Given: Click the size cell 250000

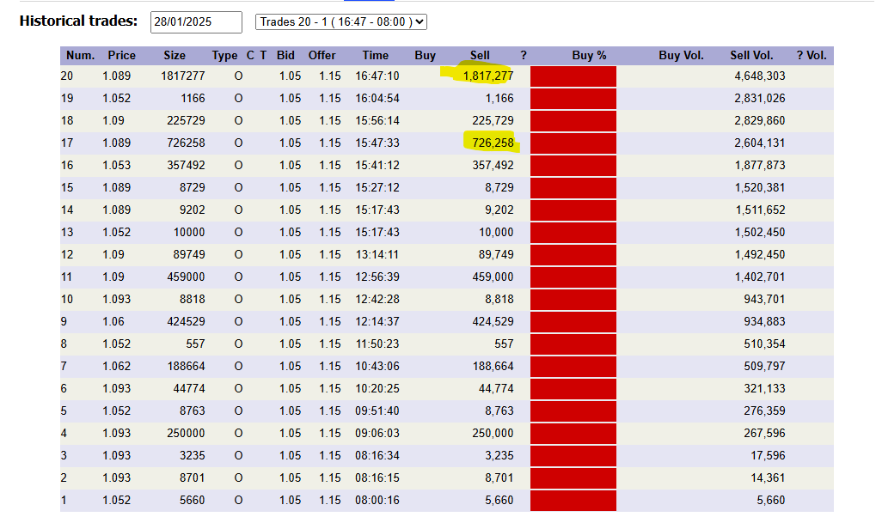Looking at the screenshot, I should (186, 433).
